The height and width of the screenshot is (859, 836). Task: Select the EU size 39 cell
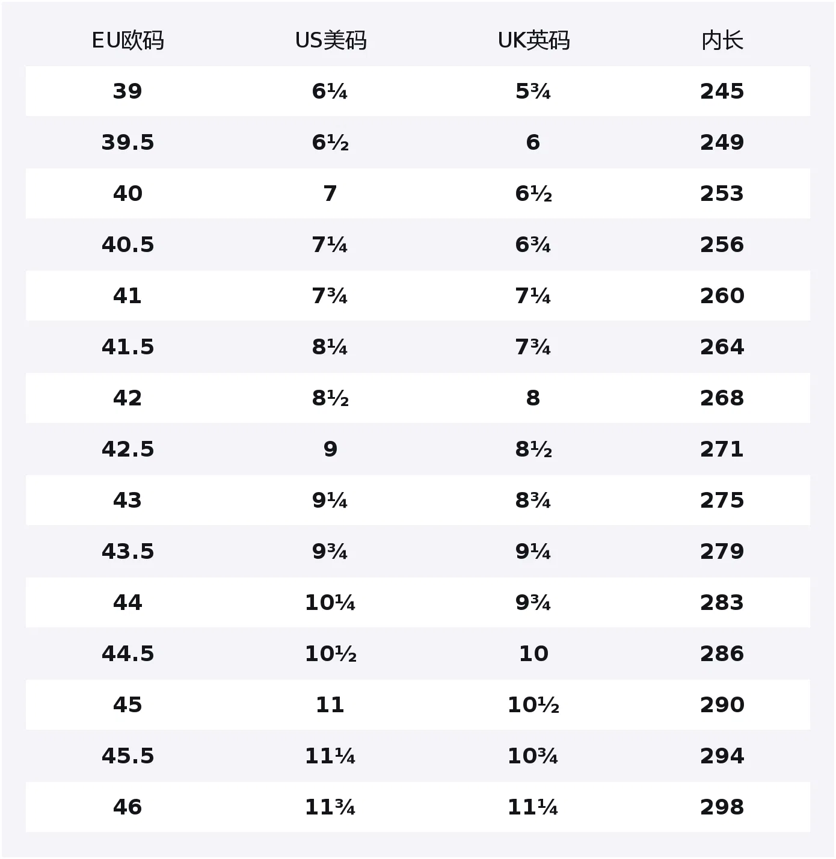coord(128,91)
